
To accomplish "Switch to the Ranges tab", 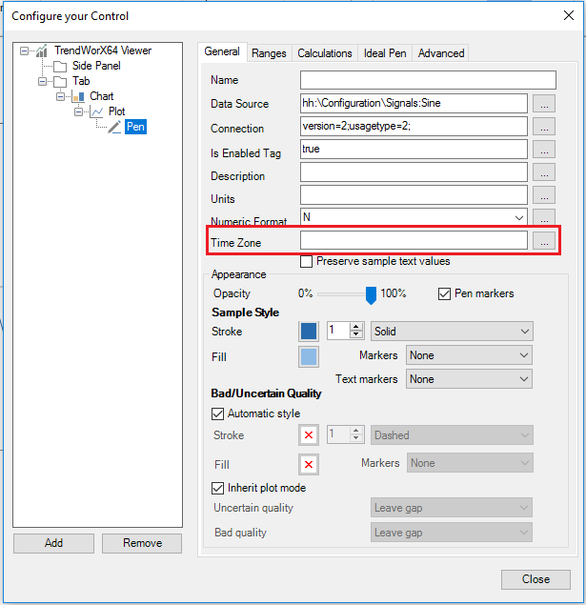I will point(269,53).
